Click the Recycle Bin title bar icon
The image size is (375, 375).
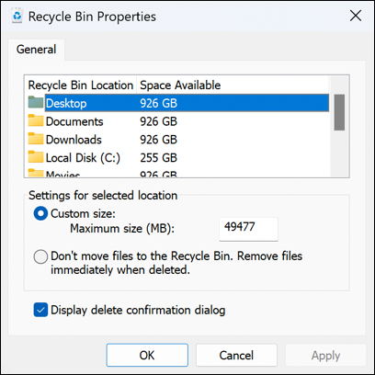(17, 17)
